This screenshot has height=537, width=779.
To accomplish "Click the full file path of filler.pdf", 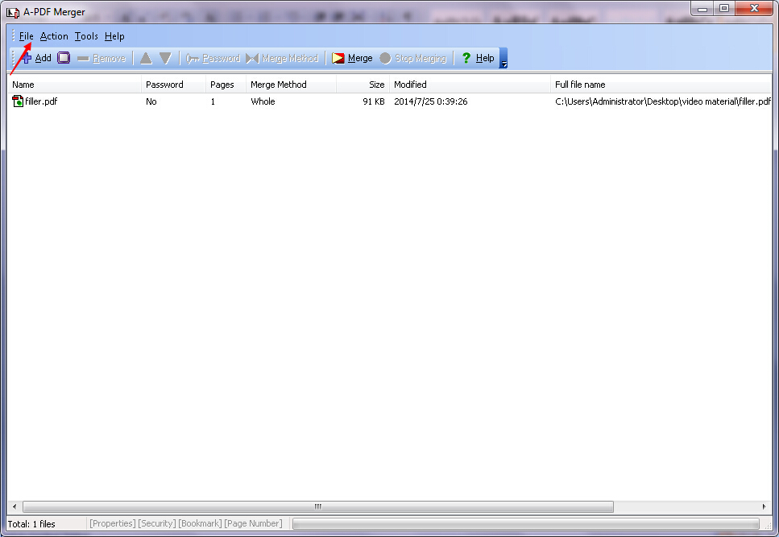I will (x=663, y=101).
